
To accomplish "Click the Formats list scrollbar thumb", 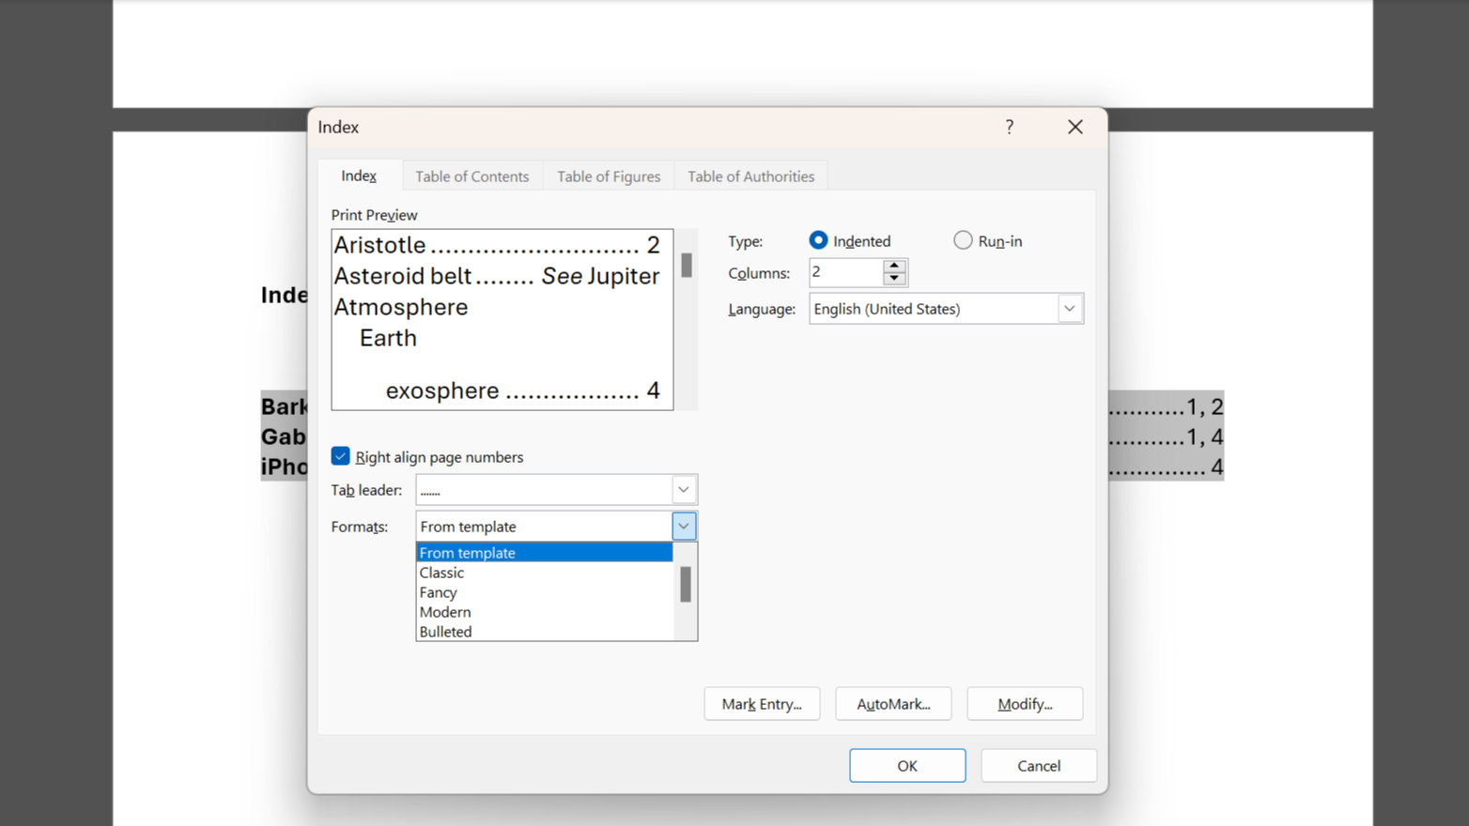I will coord(686,585).
